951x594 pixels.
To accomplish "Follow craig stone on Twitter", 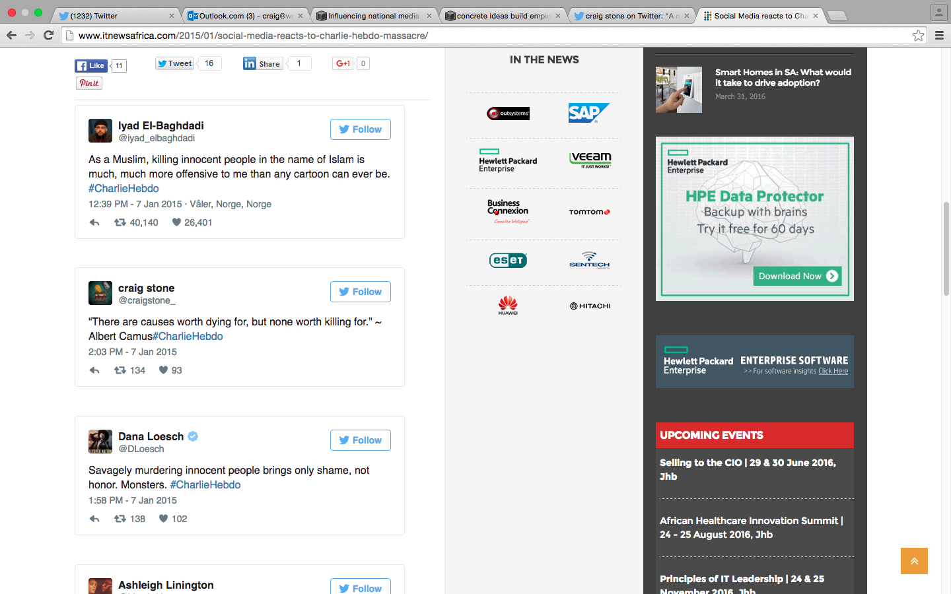I will [361, 292].
